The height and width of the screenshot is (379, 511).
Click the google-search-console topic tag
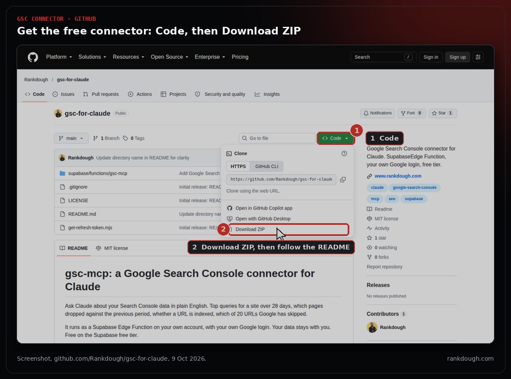coord(414,187)
